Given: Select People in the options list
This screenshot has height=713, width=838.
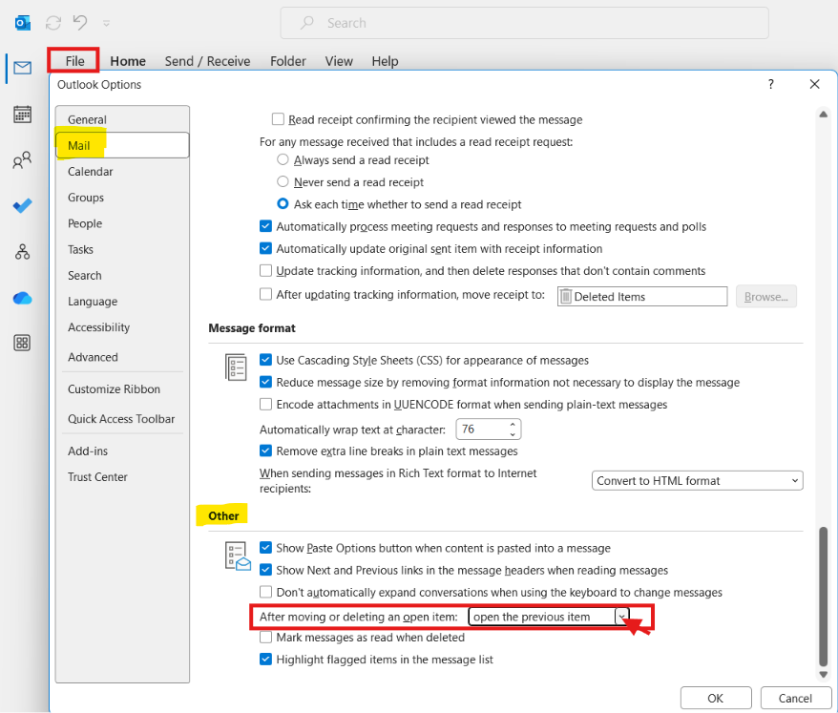Looking at the screenshot, I should tap(122, 223).
